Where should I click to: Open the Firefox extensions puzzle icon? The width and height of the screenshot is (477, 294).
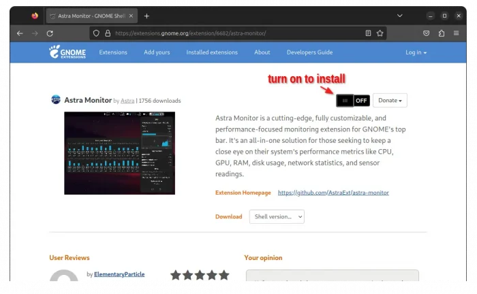tap(442, 33)
